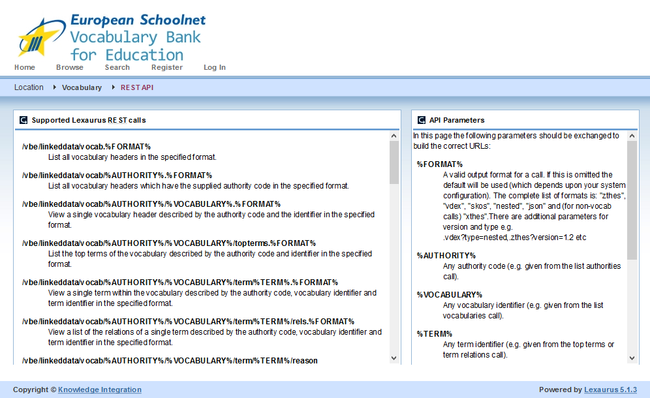Click the Supported Lexaurus REST calls panel icon

click(x=23, y=120)
